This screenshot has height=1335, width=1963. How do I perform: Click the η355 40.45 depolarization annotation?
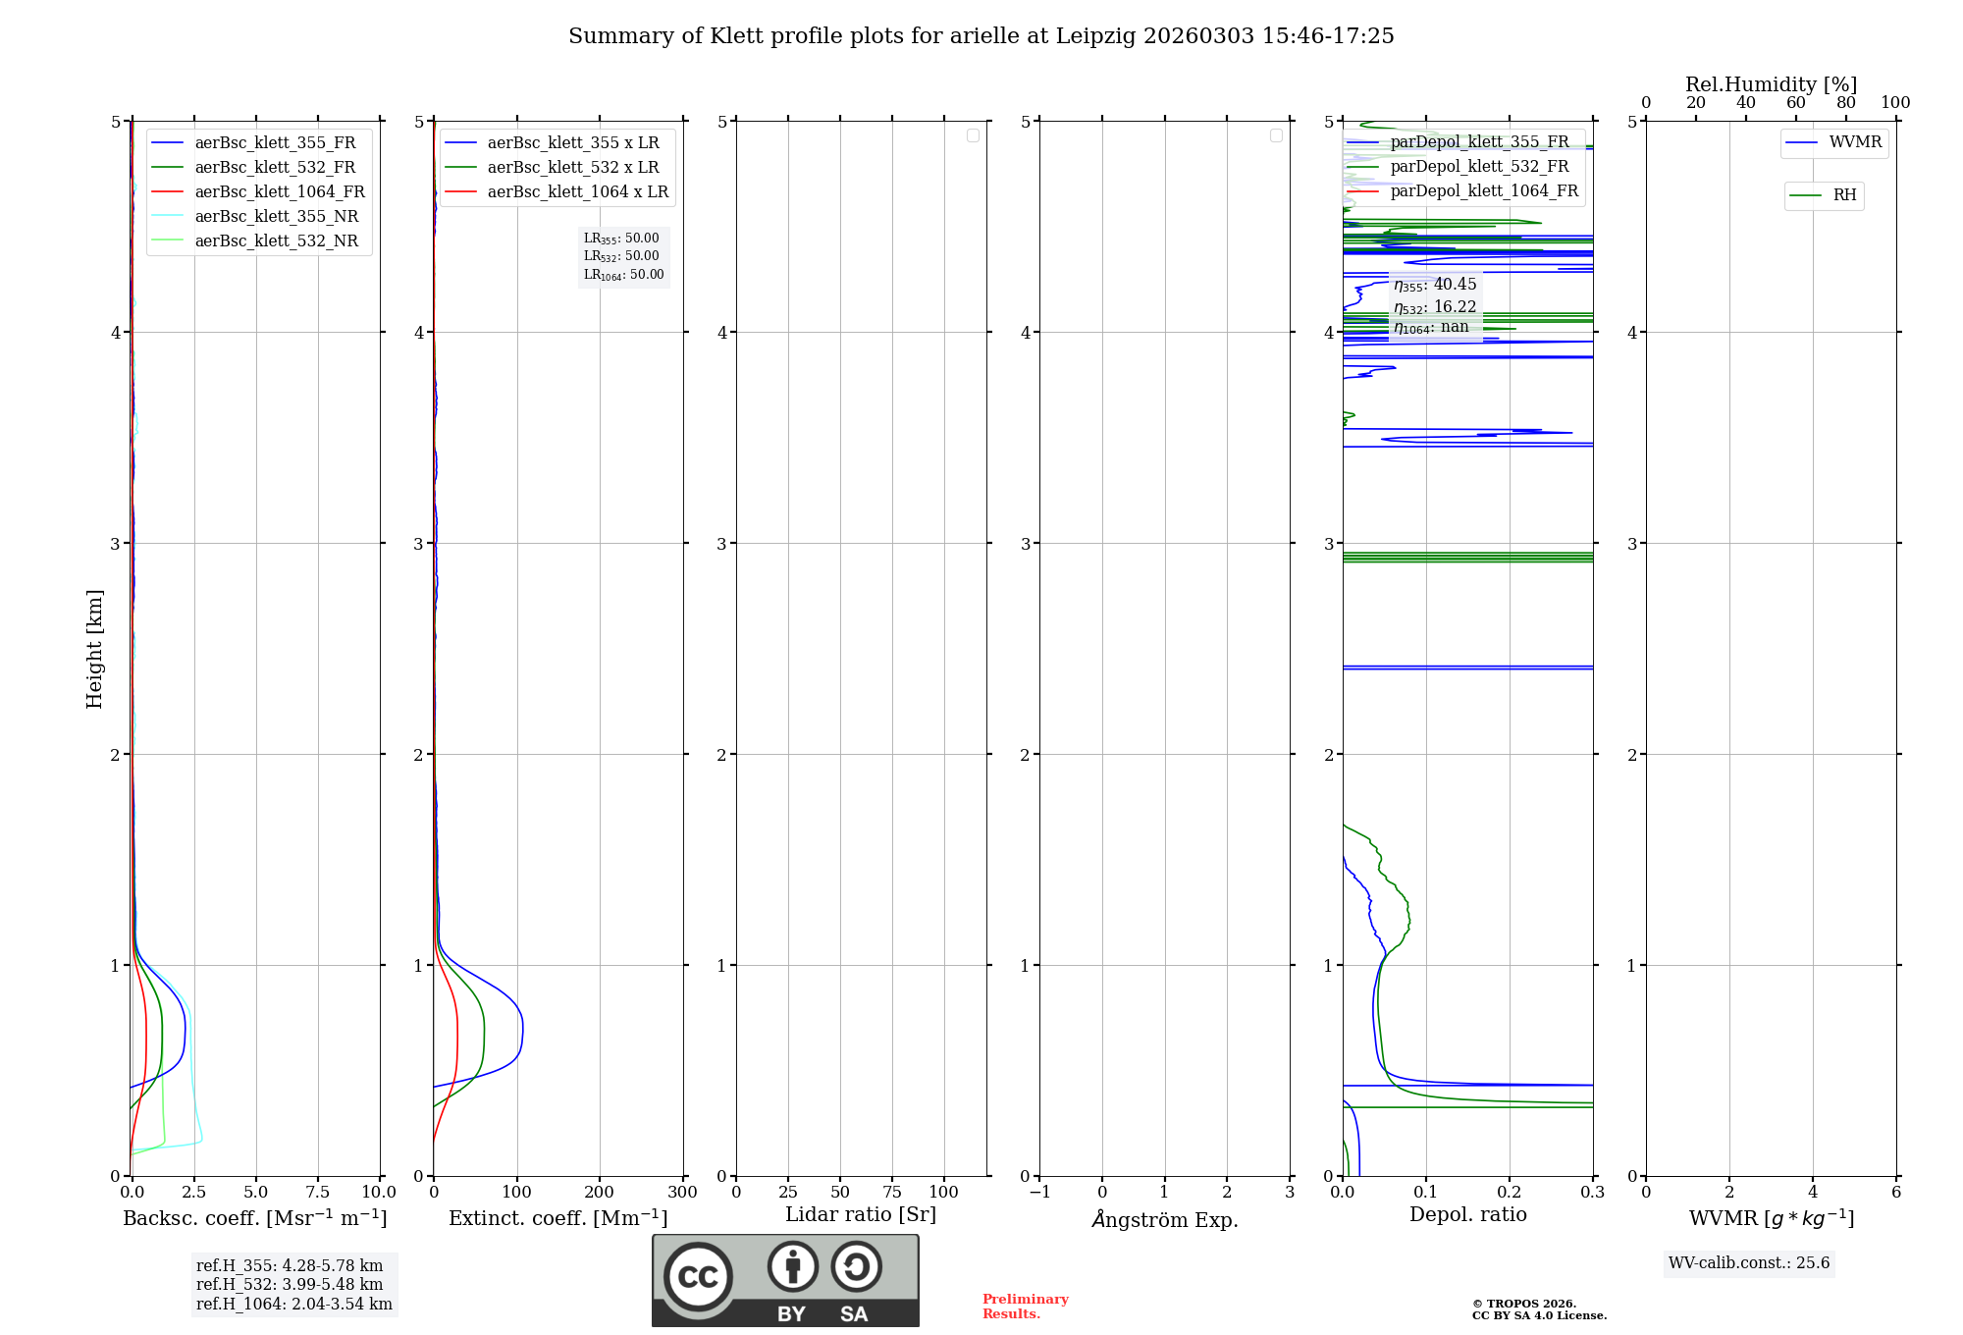pos(1434,285)
